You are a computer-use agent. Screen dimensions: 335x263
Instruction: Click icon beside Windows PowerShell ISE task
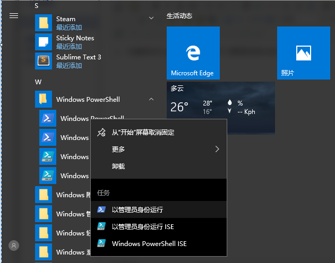(101, 243)
